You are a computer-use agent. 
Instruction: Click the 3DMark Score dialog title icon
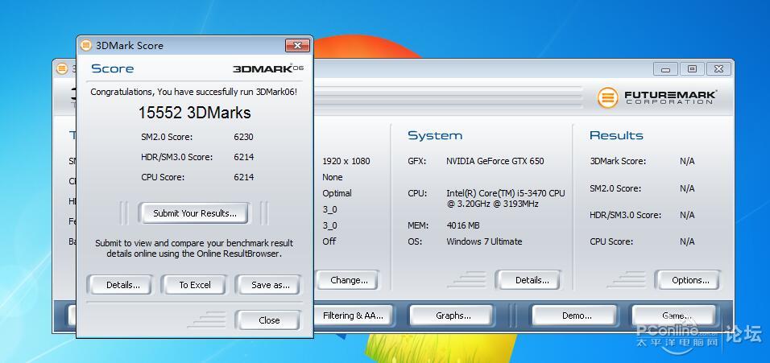coord(86,46)
